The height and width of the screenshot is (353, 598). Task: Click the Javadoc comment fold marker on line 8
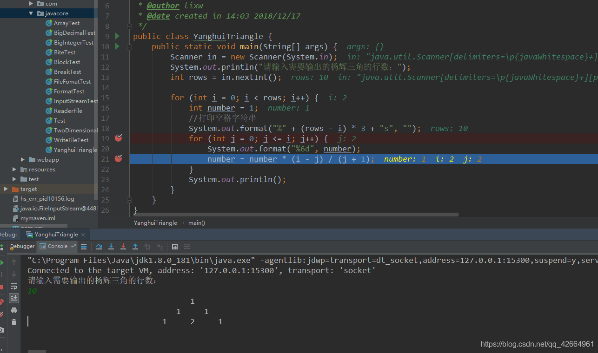[x=129, y=26]
